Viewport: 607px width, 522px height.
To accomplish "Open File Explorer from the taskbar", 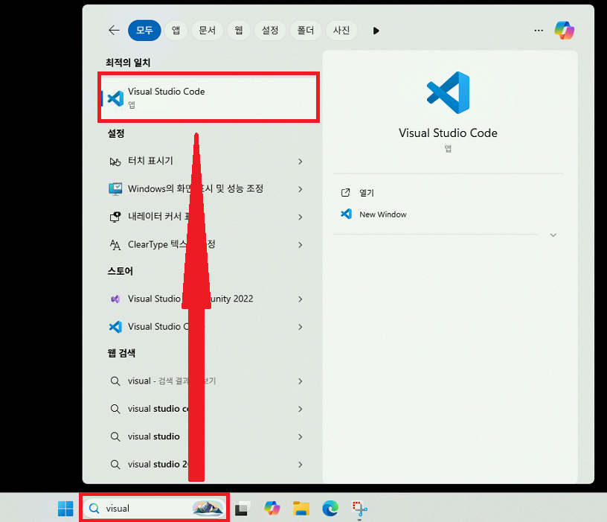I will click(301, 508).
